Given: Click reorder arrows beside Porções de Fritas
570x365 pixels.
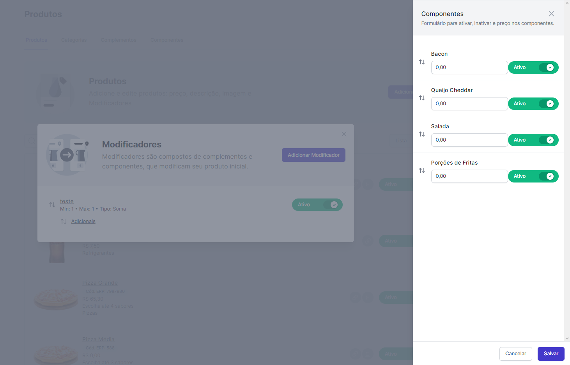Looking at the screenshot, I should coord(422,170).
